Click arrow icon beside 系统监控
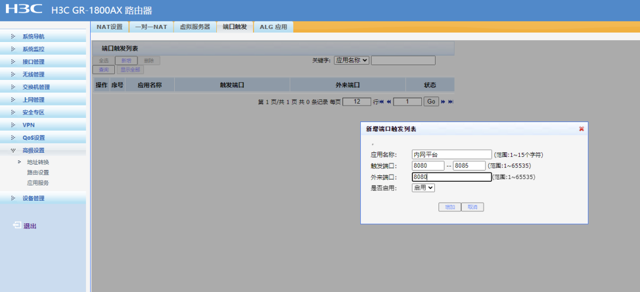 coord(13,49)
